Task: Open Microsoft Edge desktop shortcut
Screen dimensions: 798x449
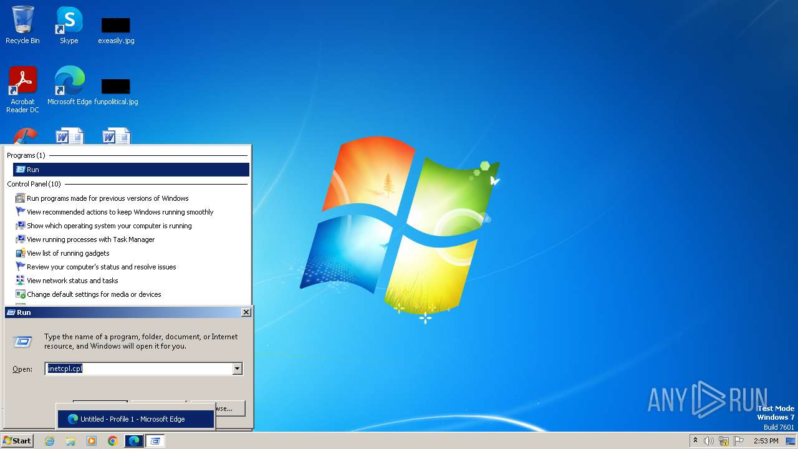Action: [69, 86]
